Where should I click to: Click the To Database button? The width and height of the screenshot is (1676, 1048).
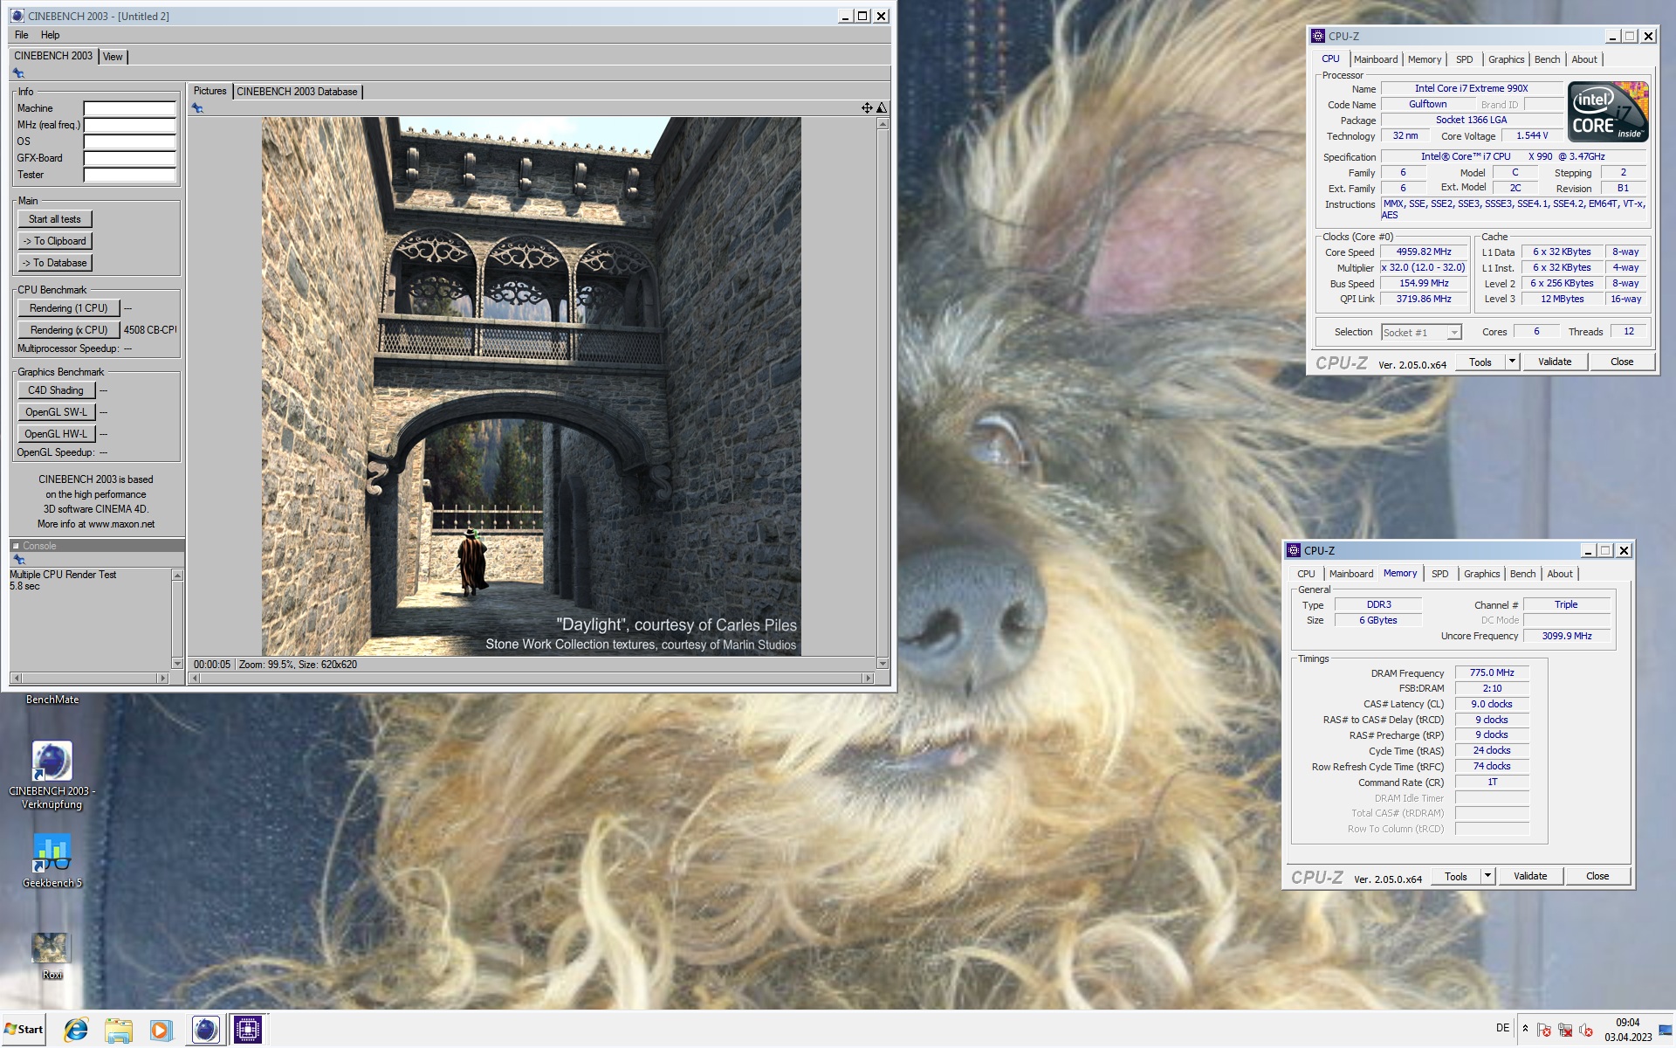pos(55,263)
